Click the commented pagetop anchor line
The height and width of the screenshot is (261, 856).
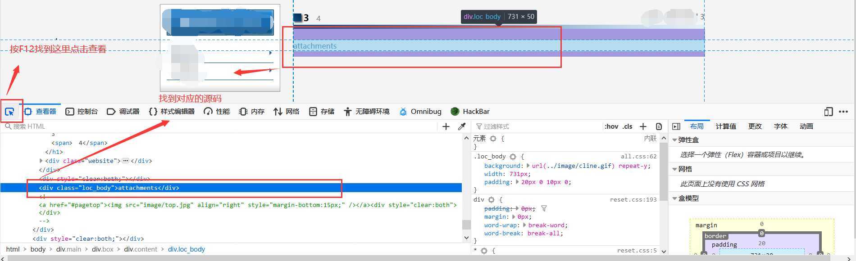click(247, 205)
